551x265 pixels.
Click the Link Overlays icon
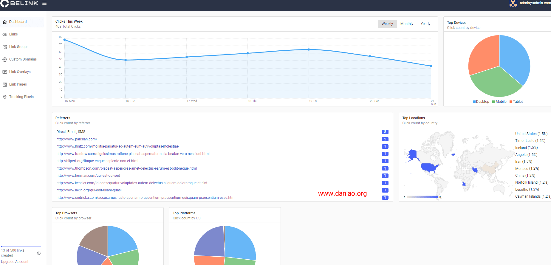pyautogui.click(x=5, y=72)
